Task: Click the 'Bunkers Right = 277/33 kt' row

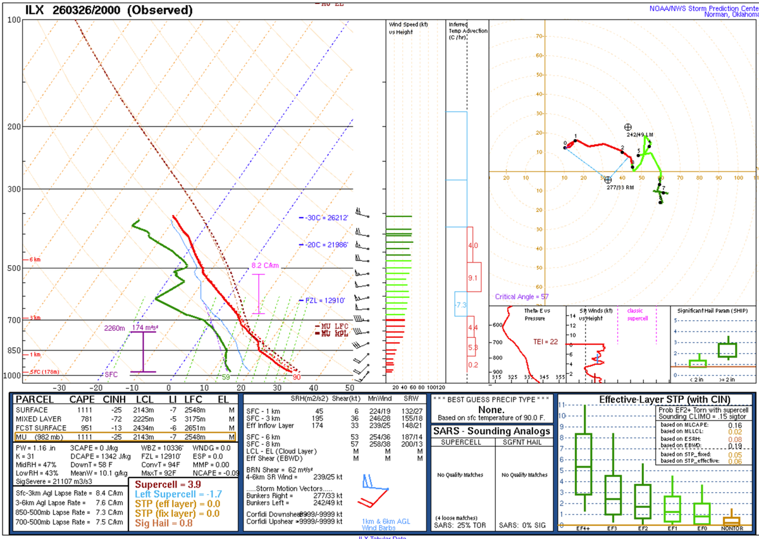Action: (295, 495)
